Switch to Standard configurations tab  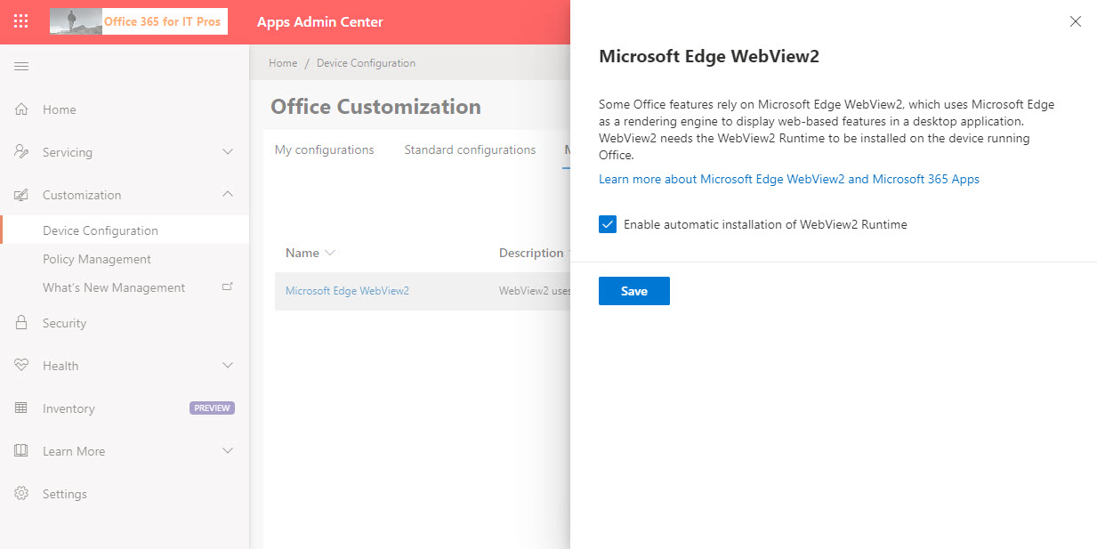470,149
